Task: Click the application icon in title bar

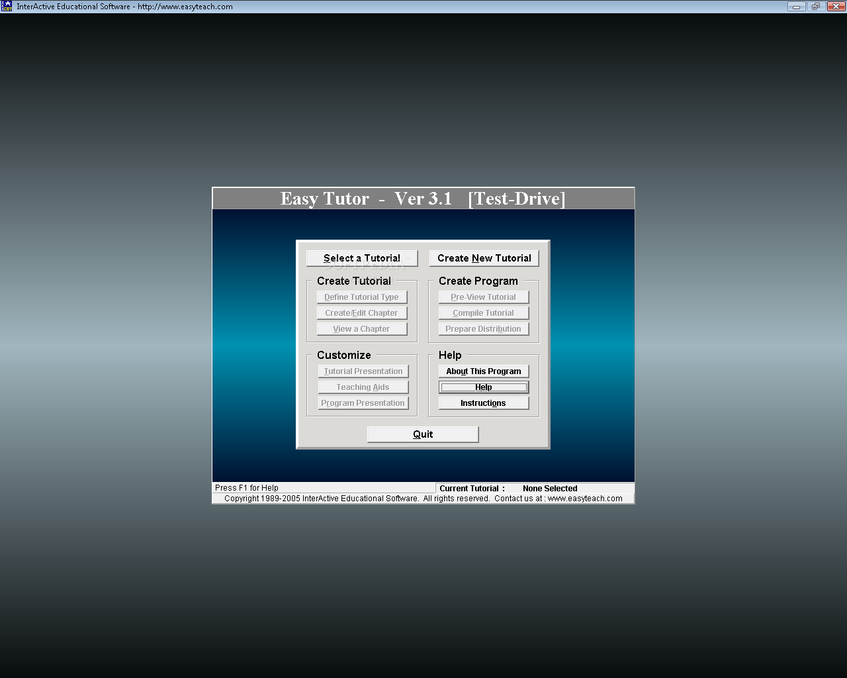Action: tap(7, 6)
